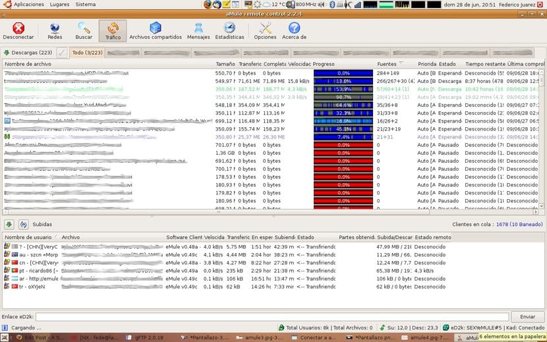Click the Su/Desc transfer arrows icon
This screenshot has height=342, width=547.
382,328
